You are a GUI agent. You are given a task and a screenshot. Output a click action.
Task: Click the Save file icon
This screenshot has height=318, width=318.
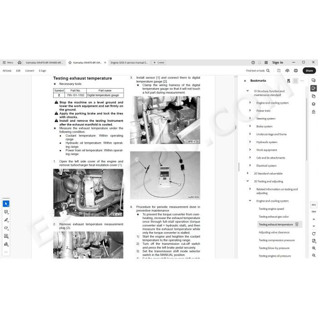(279, 70)
